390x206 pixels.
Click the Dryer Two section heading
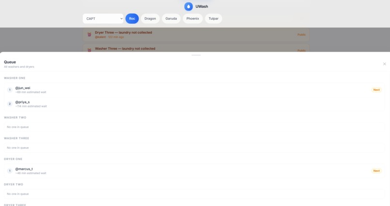(x=14, y=184)
